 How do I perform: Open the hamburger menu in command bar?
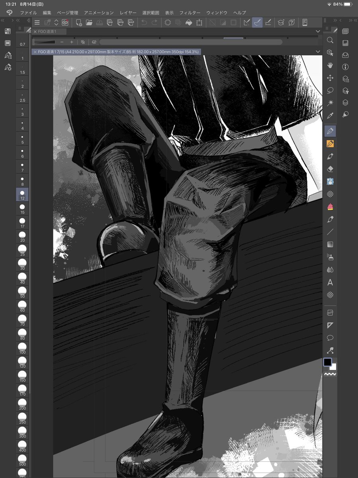point(37,23)
